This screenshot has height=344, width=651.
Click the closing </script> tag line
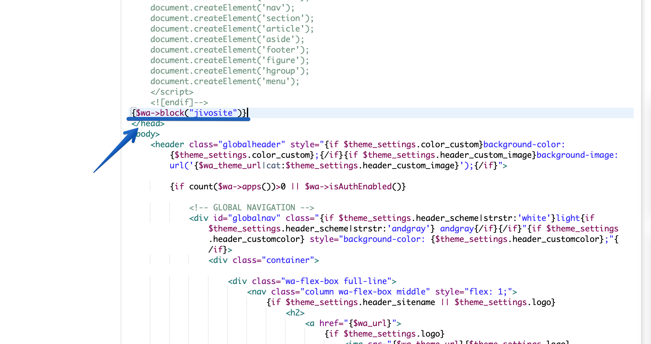(x=172, y=92)
